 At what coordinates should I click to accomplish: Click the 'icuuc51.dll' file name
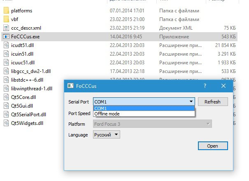(23, 63)
